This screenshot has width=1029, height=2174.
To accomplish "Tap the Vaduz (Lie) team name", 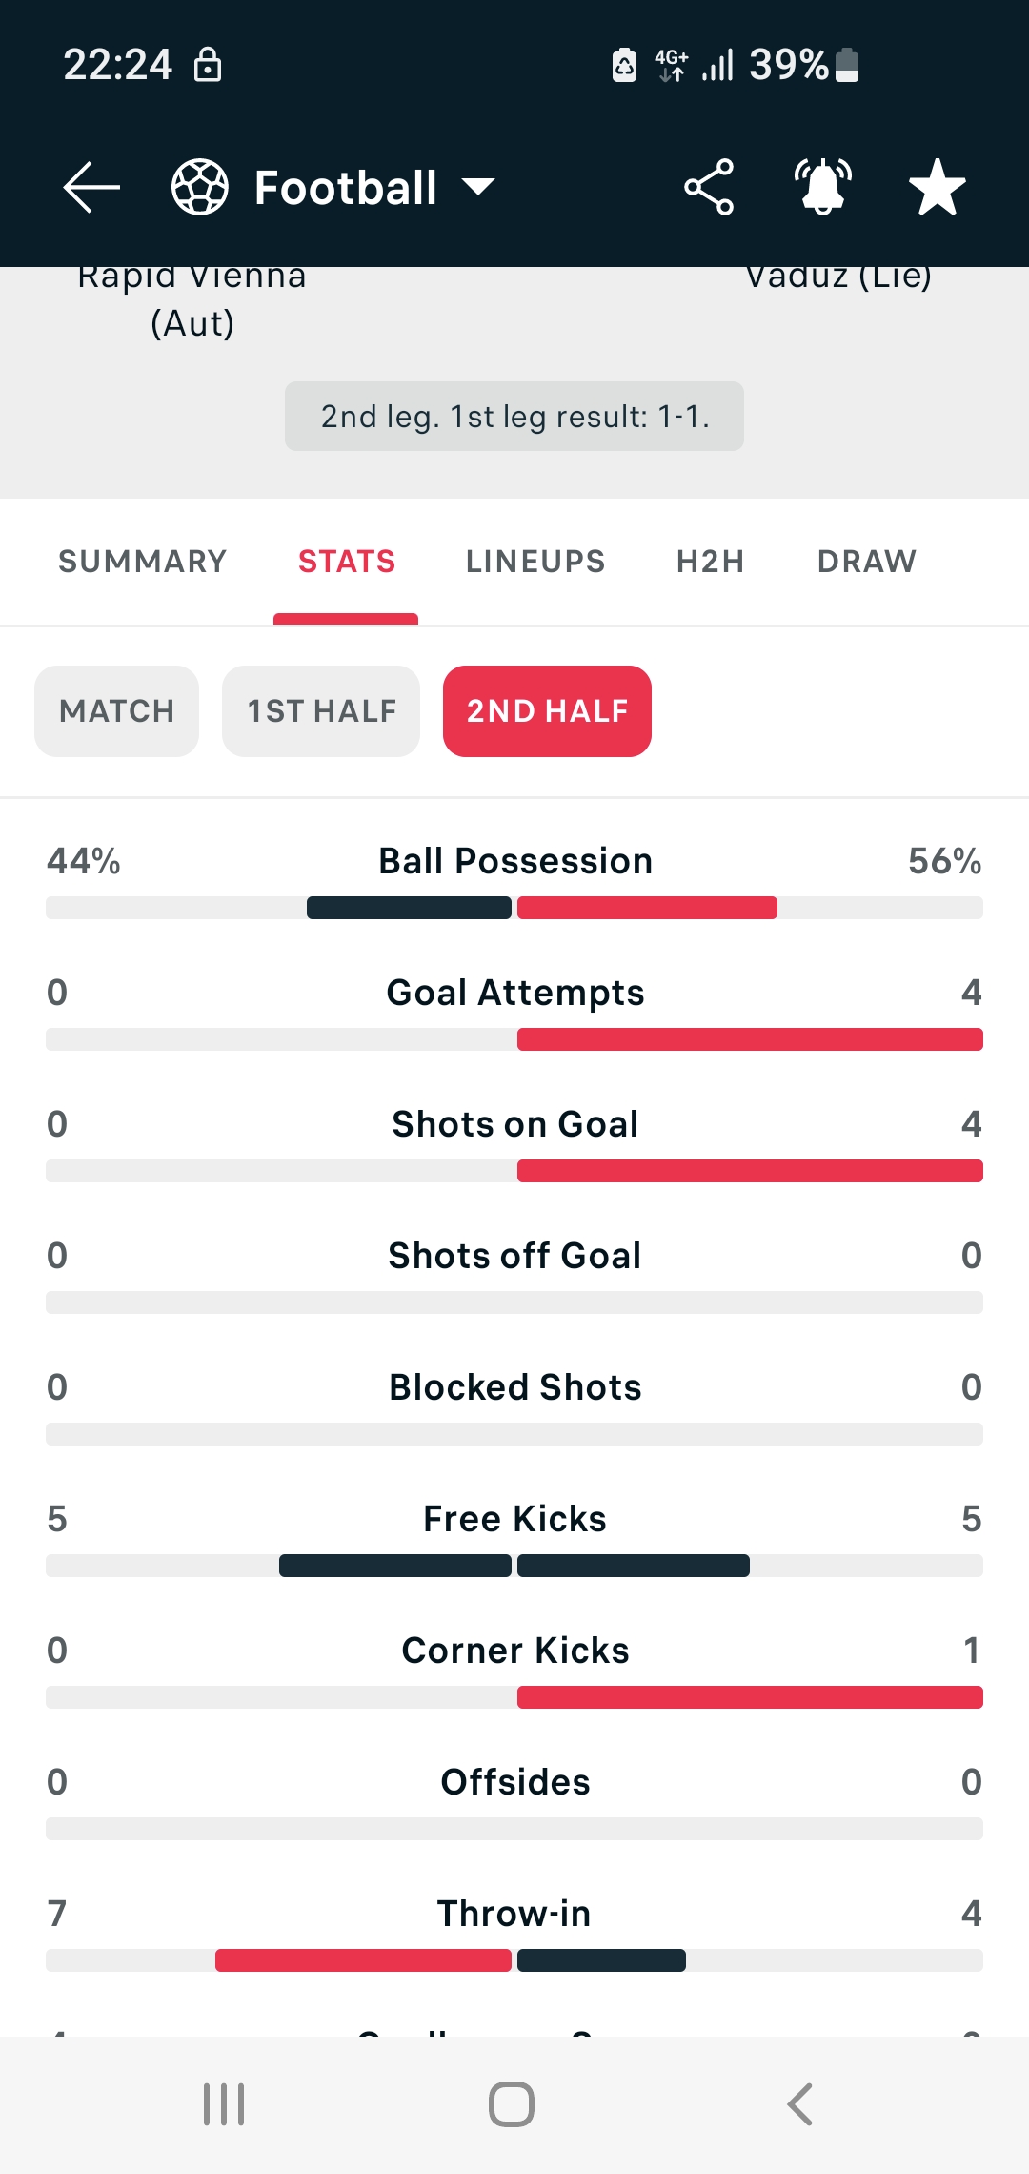I will 838,277.
